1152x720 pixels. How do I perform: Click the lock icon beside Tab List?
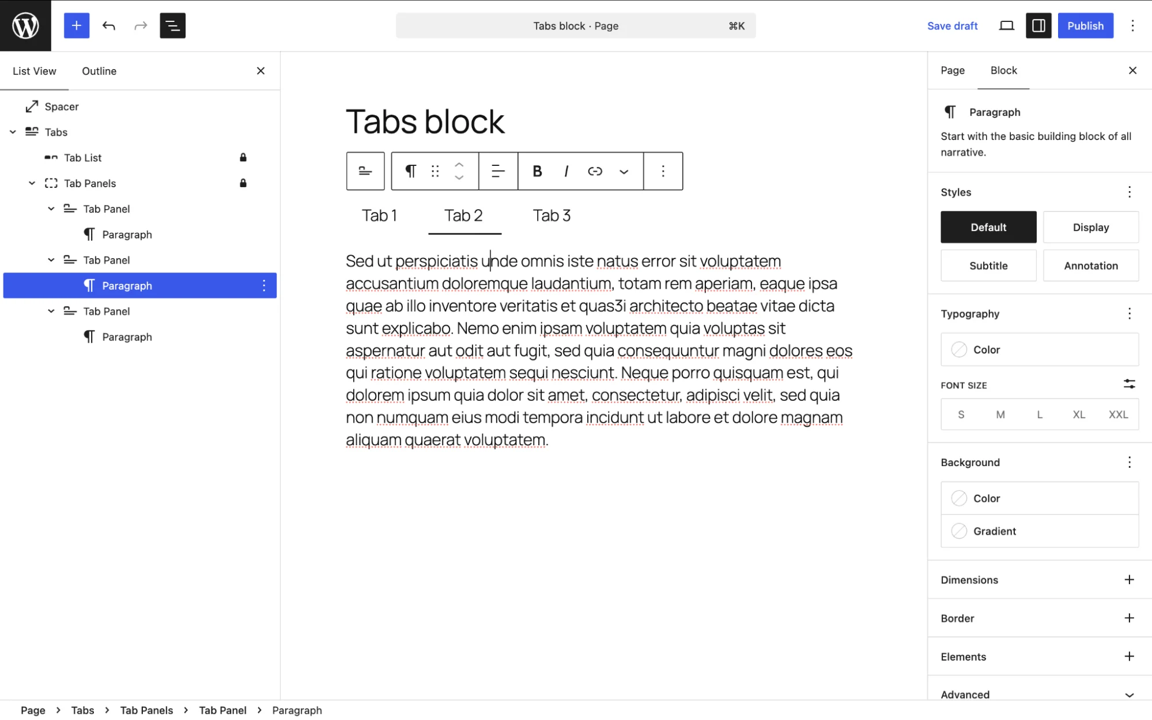click(243, 157)
